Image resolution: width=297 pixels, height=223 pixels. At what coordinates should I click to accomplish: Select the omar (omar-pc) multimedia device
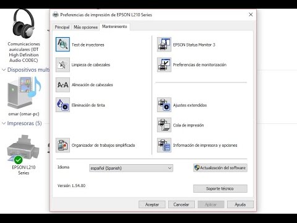click(24, 96)
